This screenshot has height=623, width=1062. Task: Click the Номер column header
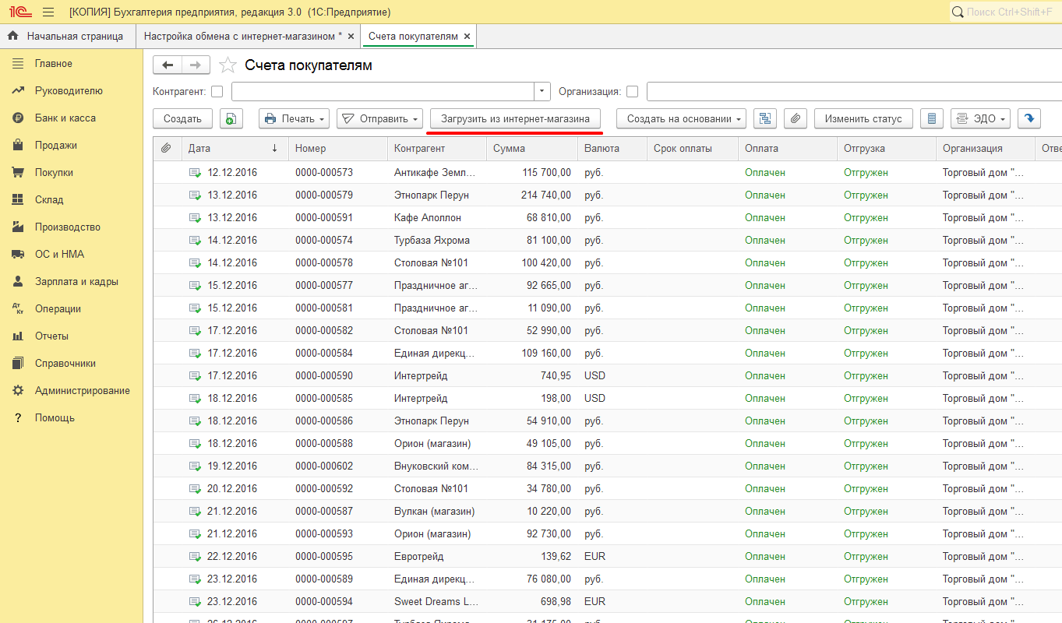[337, 148]
